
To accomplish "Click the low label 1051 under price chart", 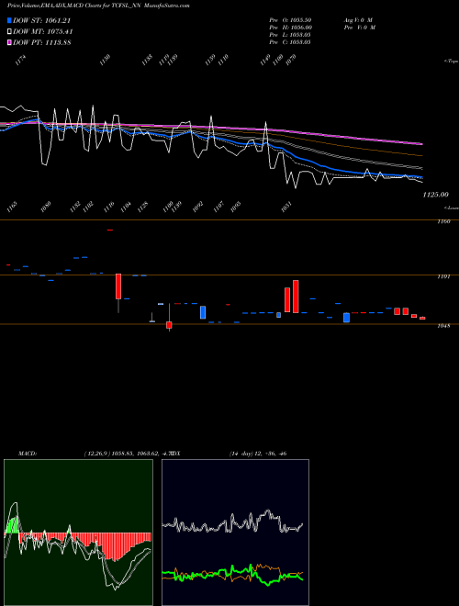I will point(285,207).
